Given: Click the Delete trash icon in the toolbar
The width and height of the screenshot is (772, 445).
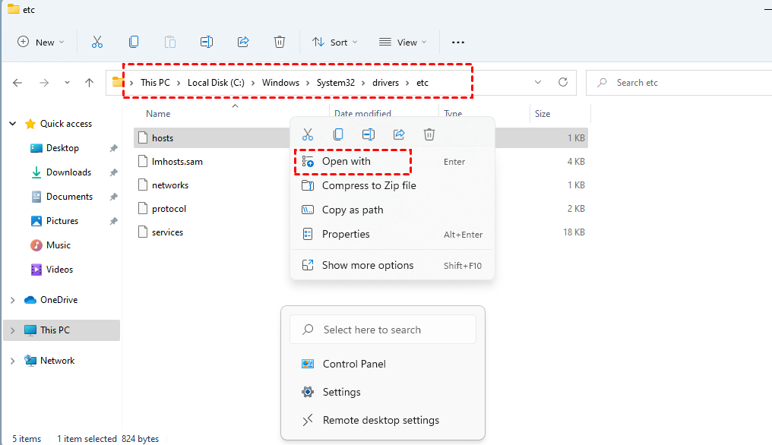Looking at the screenshot, I should click(280, 43).
